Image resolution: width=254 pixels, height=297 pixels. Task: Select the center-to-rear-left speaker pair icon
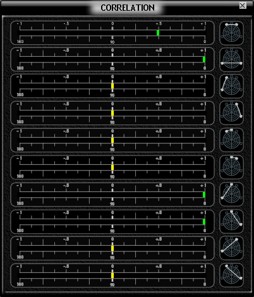[231, 194]
